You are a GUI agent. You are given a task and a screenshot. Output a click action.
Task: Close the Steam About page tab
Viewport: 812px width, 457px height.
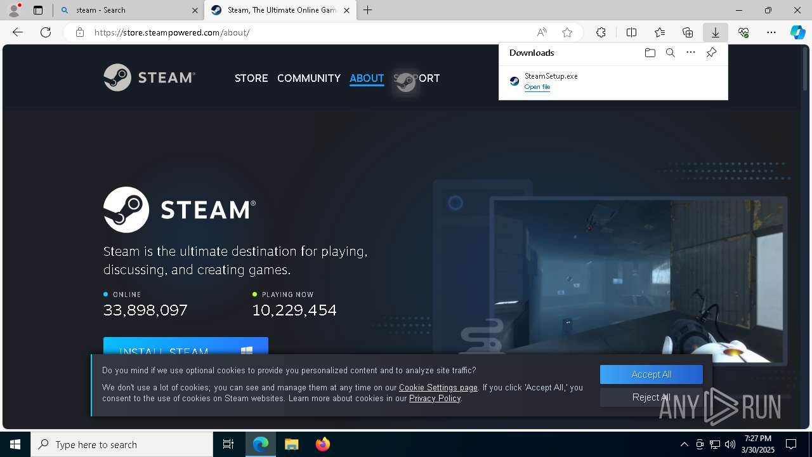coord(346,10)
